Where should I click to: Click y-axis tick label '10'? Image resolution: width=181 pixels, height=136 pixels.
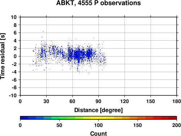(x=14, y=17)
